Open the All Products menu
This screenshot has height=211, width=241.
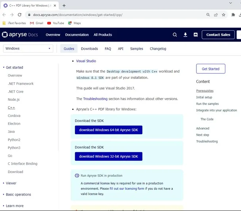(103, 35)
